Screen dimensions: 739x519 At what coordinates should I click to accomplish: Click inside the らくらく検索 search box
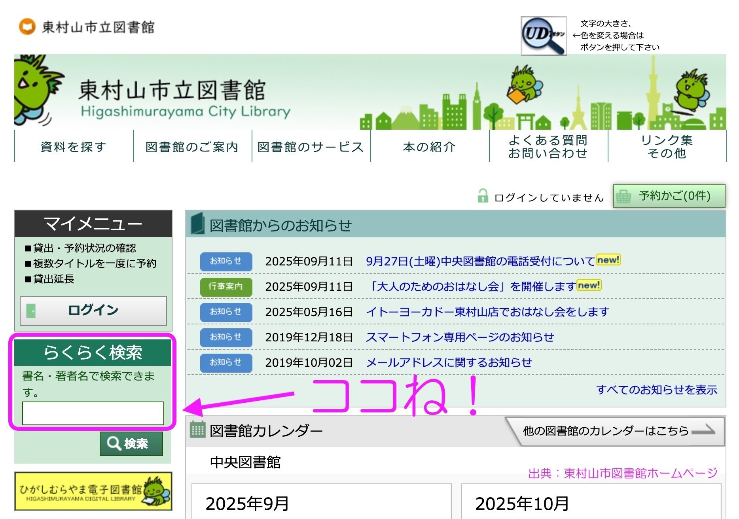click(93, 413)
